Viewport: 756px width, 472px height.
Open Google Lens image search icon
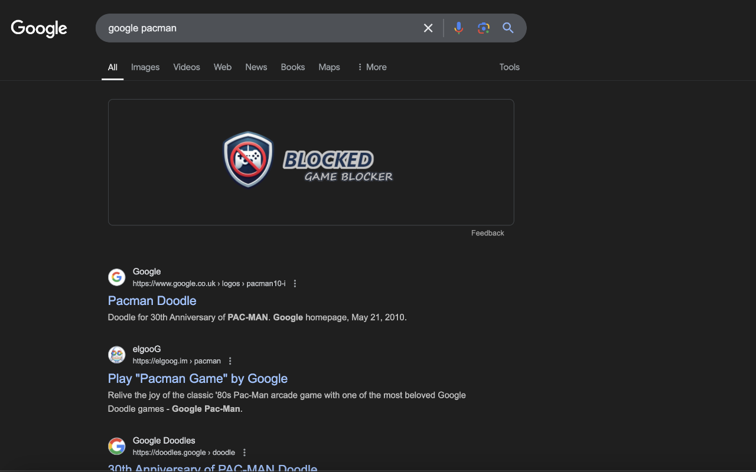click(484, 28)
